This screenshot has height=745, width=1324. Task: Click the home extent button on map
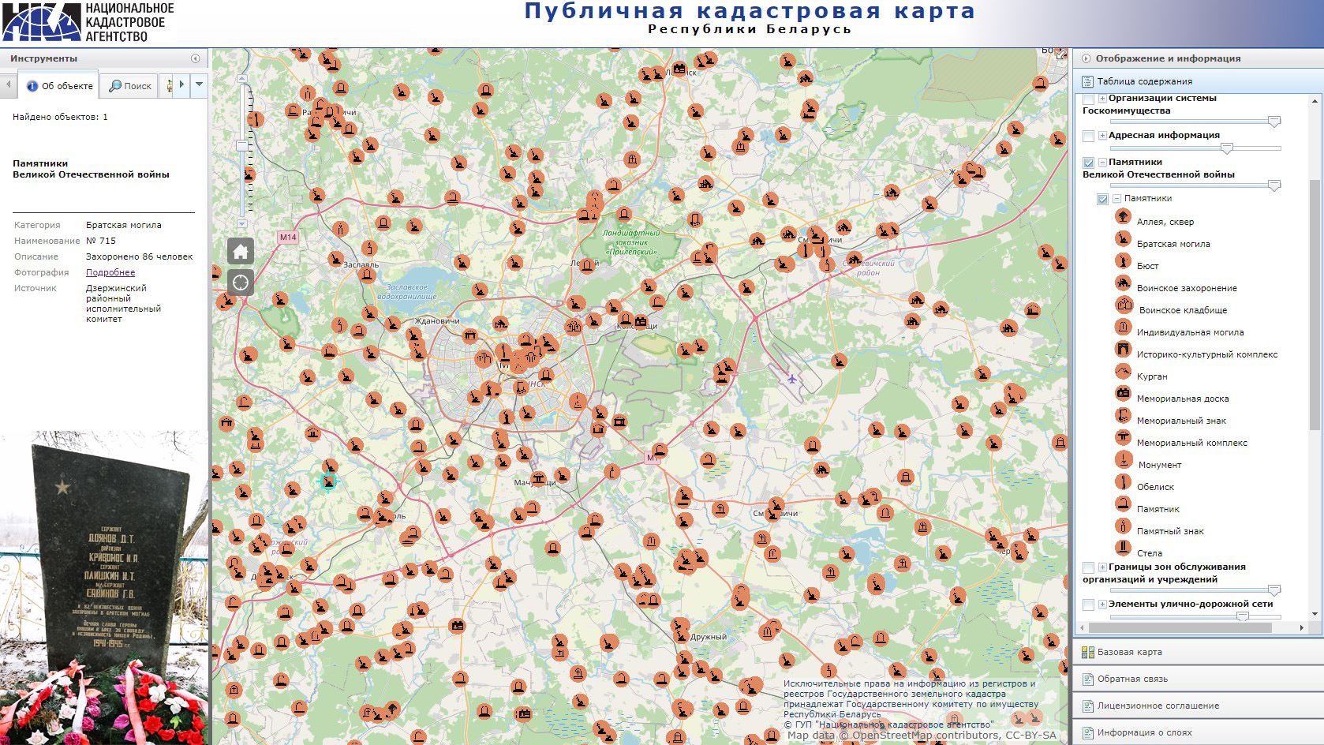pyautogui.click(x=241, y=252)
